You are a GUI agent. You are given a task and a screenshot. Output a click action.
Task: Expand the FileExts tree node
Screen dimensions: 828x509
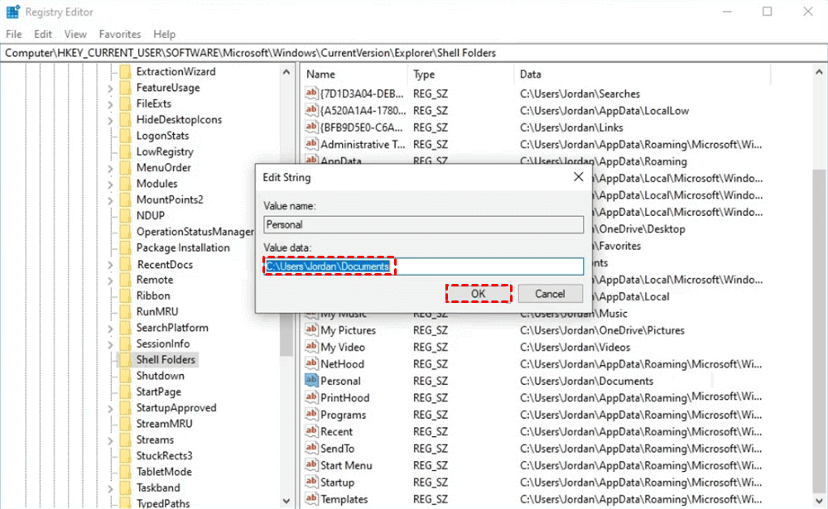110,104
